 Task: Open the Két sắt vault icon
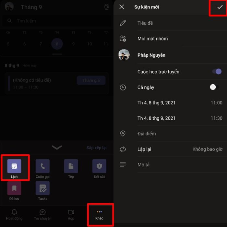point(99,166)
